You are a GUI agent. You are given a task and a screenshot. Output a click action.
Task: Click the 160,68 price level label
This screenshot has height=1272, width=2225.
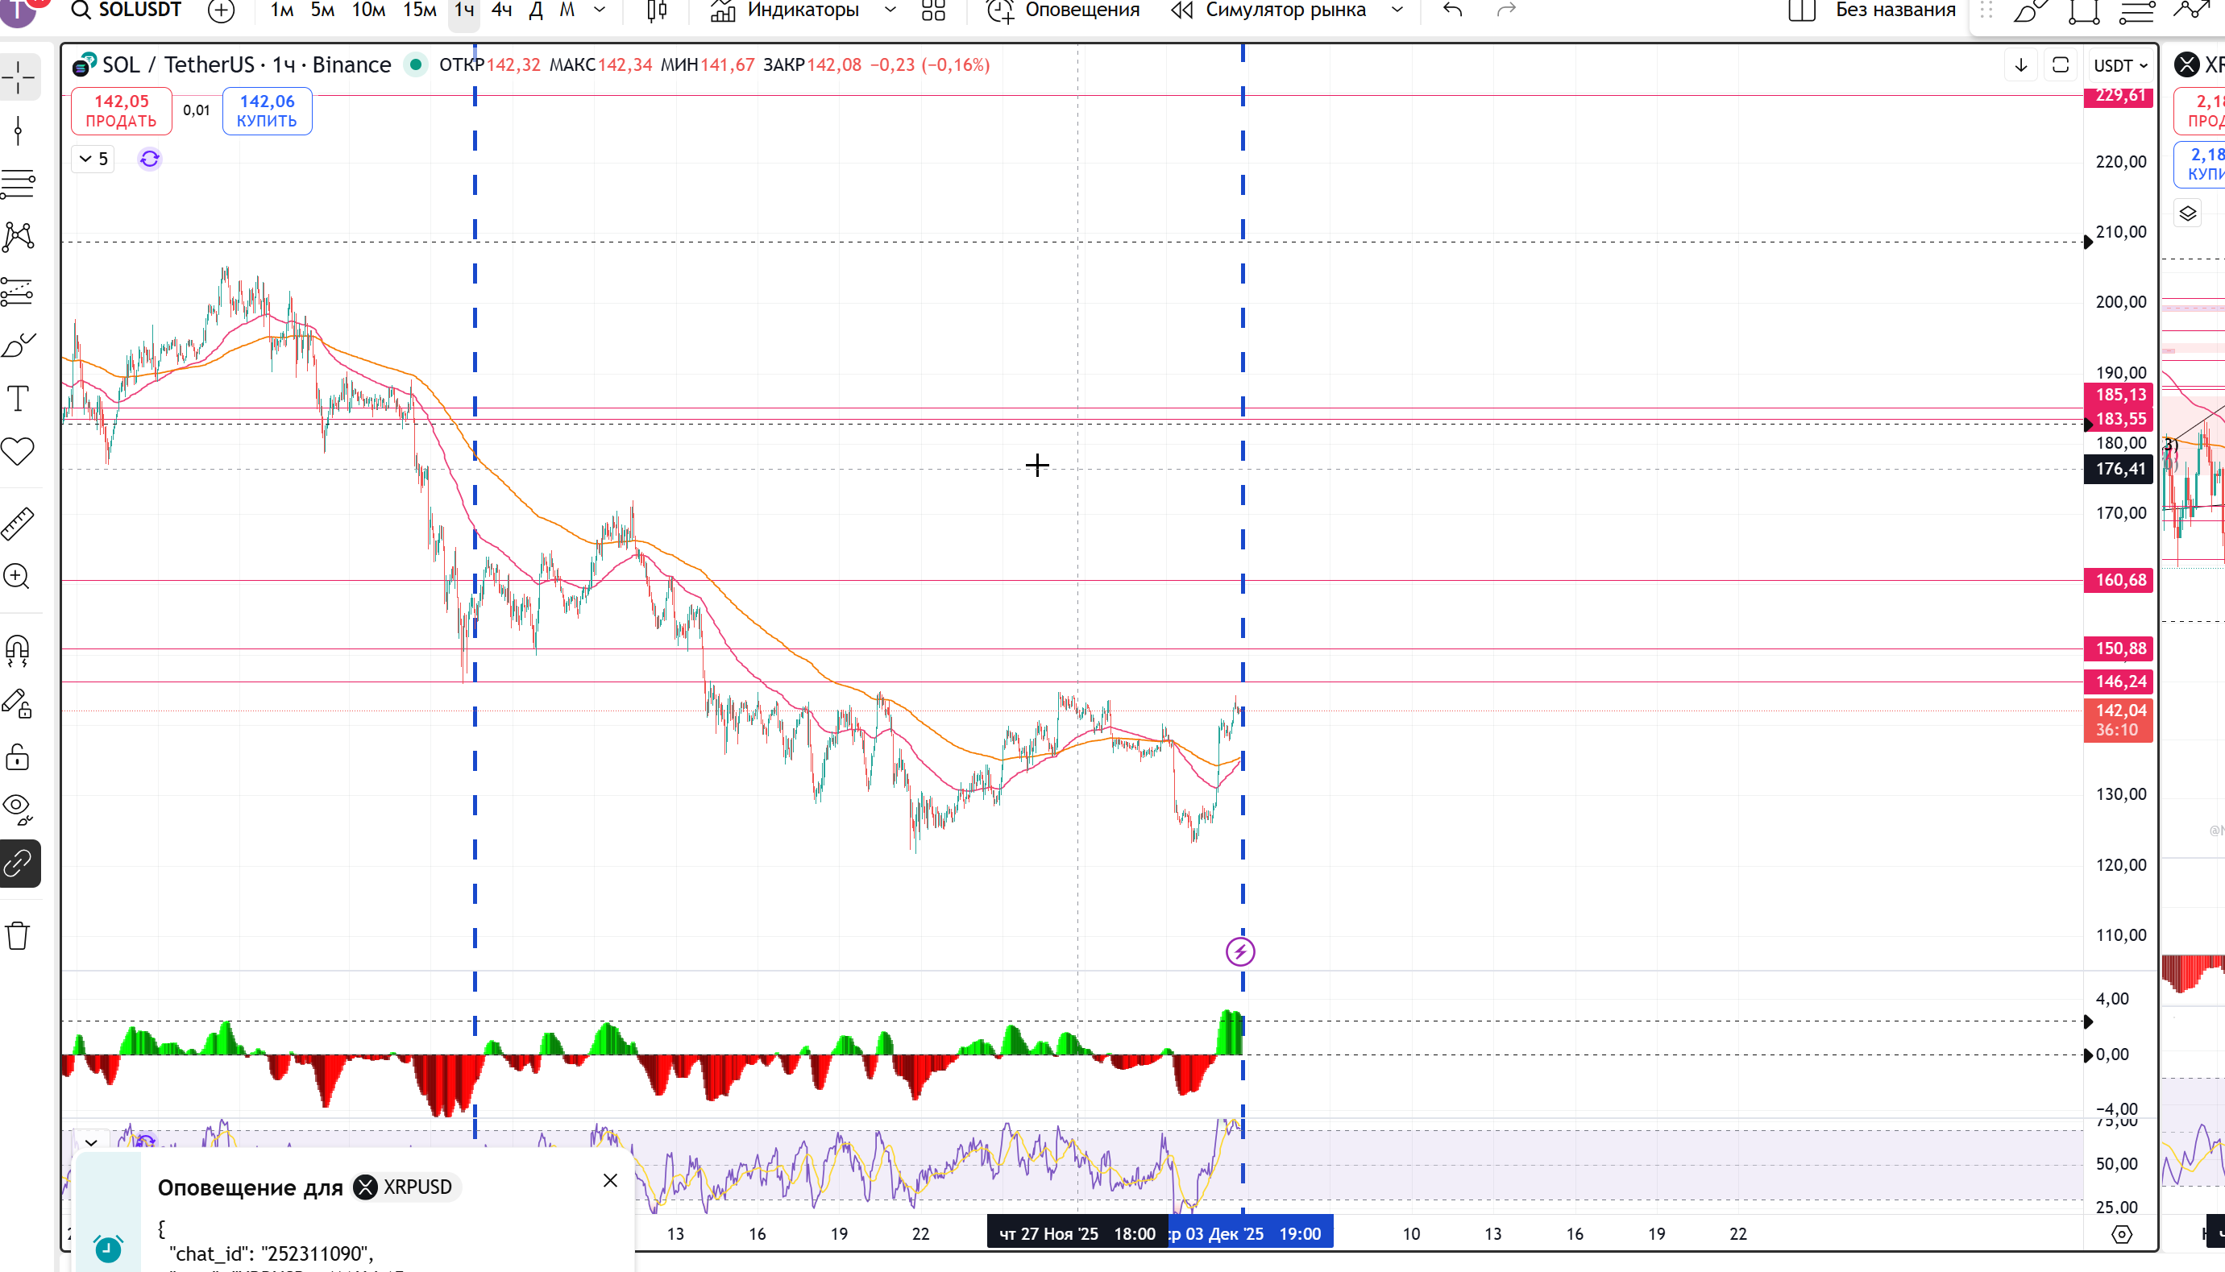coord(2119,580)
